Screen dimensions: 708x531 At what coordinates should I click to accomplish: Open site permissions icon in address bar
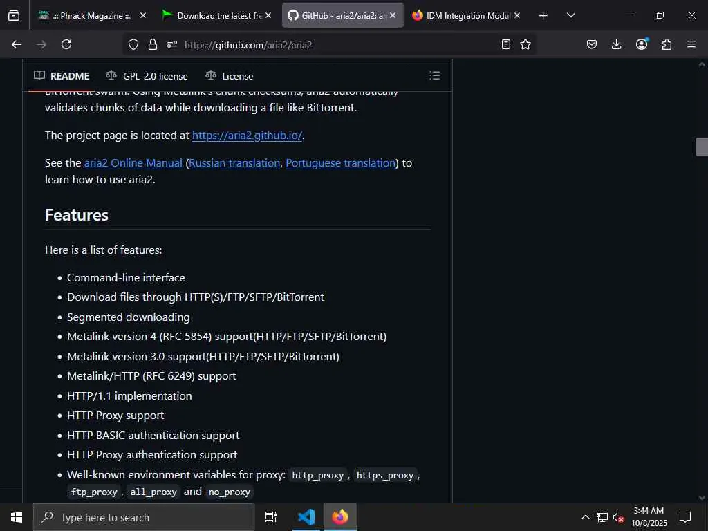(x=172, y=44)
